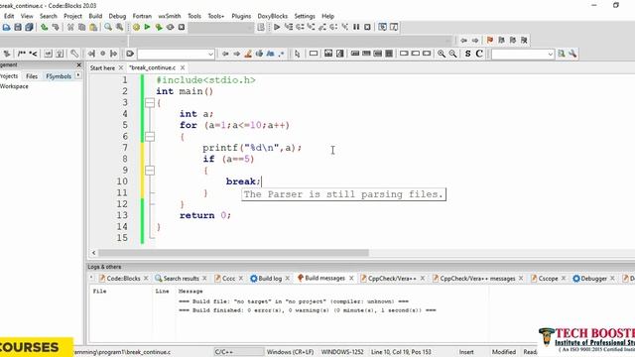Open the Build menu
This screenshot has width=635, height=357.
(95, 16)
